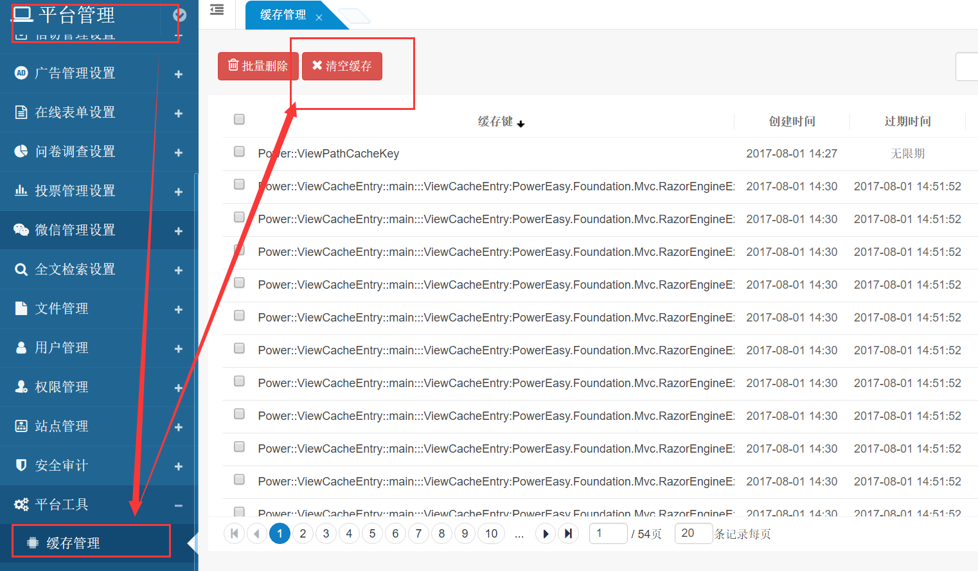978x571 pixels.
Task: Close the 缓存管理 tab
Action: (319, 17)
